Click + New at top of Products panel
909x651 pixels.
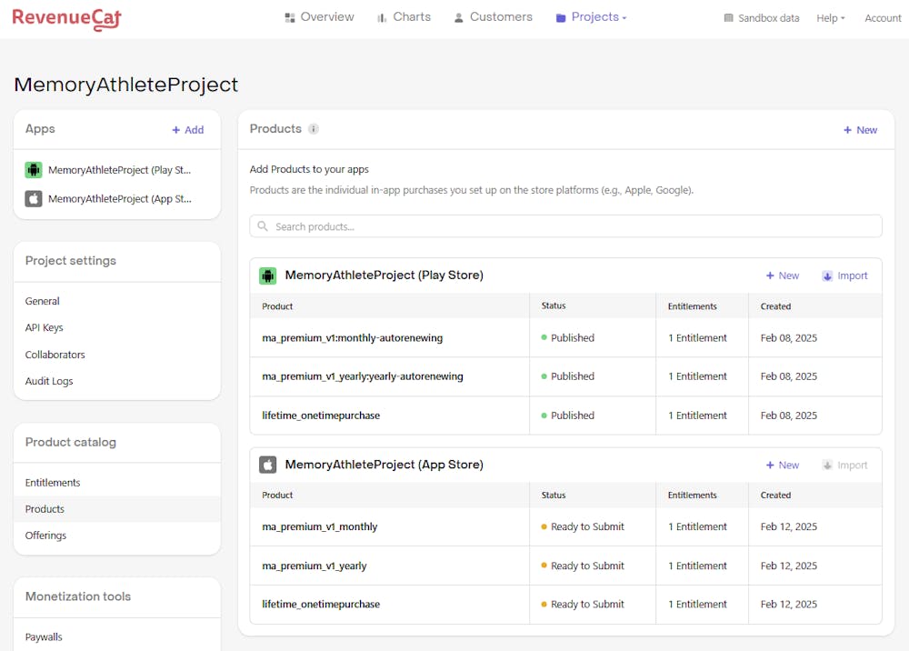tap(860, 130)
